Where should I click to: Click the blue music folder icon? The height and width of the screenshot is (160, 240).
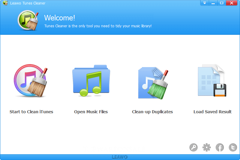[91, 81]
